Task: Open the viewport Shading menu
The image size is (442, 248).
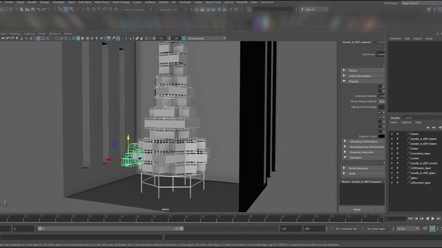Action: click(15, 34)
